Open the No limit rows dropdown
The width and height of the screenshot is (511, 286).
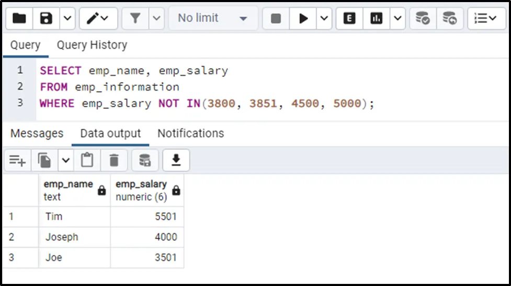pos(212,18)
